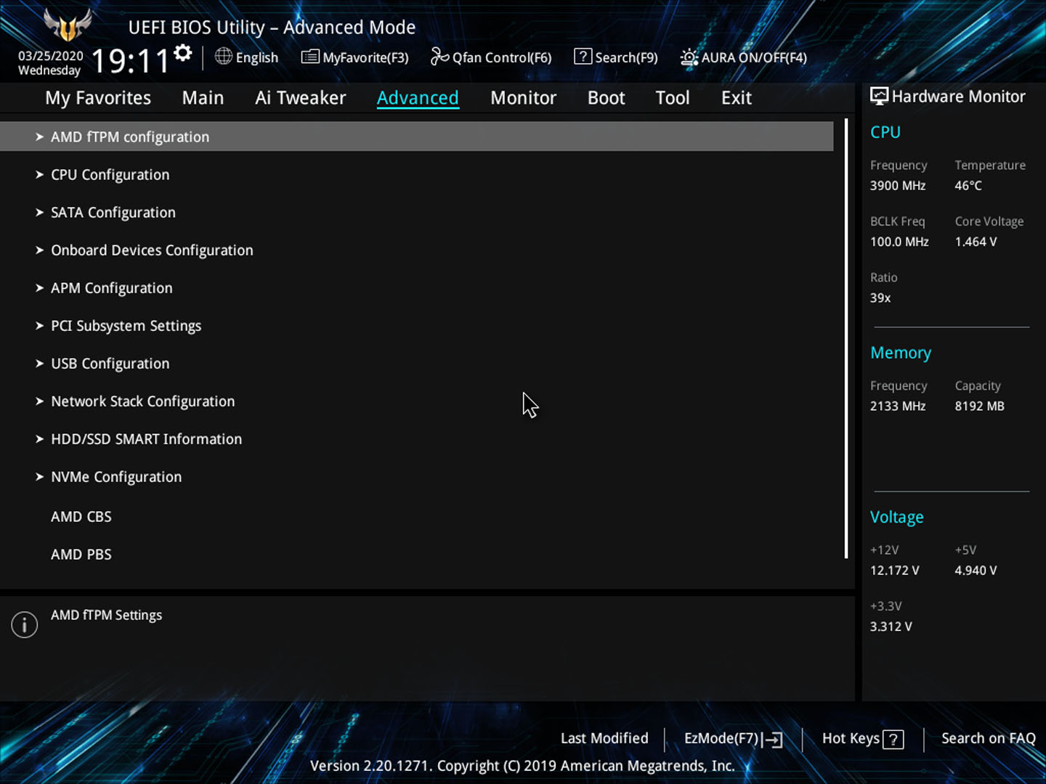Image resolution: width=1046 pixels, height=784 pixels.
Task: Switch to the Ai Tweaker tab
Action: click(300, 98)
